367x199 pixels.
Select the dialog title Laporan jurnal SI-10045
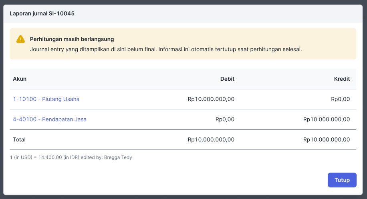point(42,14)
